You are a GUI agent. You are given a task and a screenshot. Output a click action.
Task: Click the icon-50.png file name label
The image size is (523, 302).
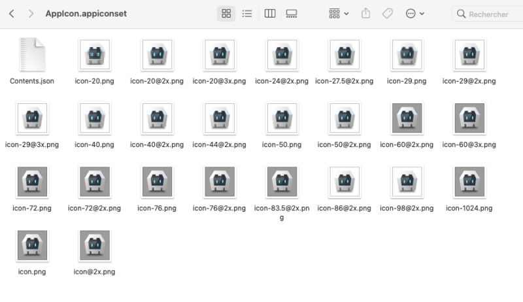282,144
